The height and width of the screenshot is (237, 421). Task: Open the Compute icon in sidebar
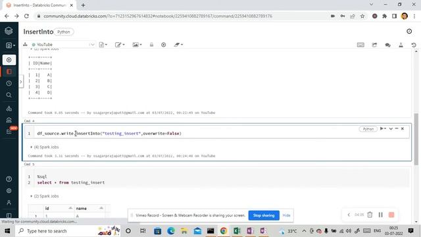point(9,120)
